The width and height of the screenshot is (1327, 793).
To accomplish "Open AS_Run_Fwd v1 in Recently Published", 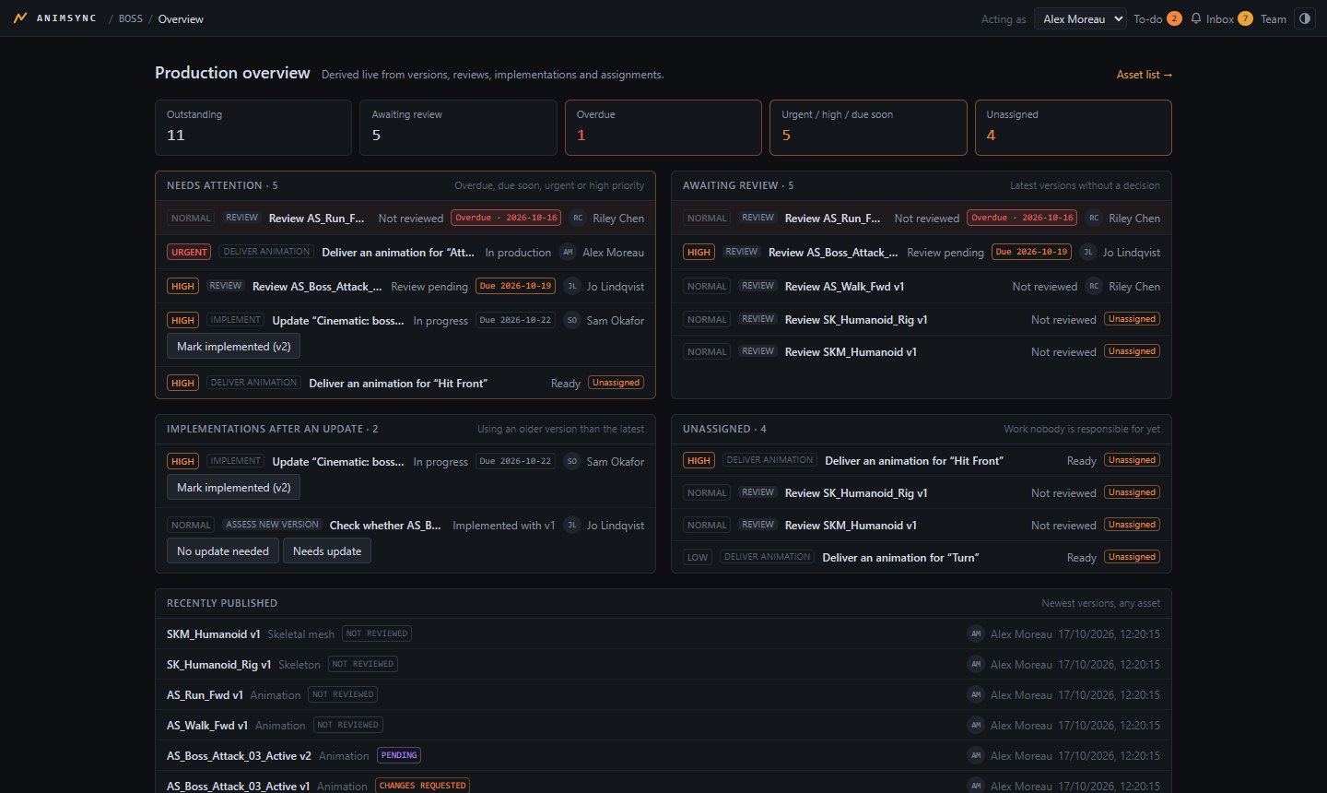I will tap(205, 695).
